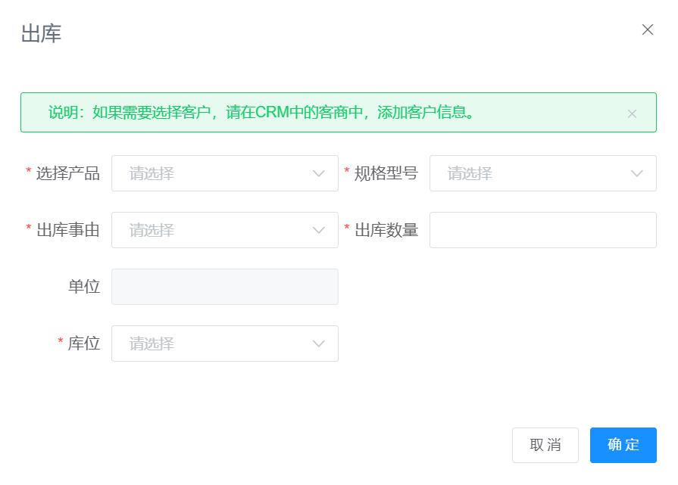This screenshot has height=485, width=678.
Task: Click the 规格型号 field label
Action: point(386,173)
